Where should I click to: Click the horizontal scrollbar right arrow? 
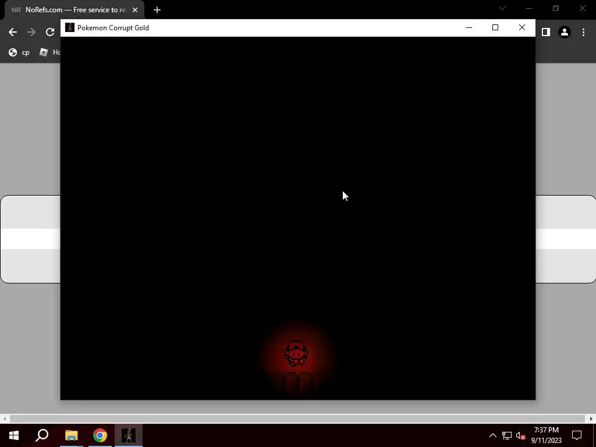(x=591, y=418)
